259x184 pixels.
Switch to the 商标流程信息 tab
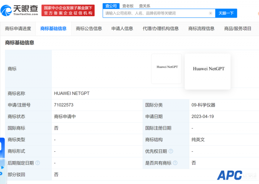click(201, 29)
